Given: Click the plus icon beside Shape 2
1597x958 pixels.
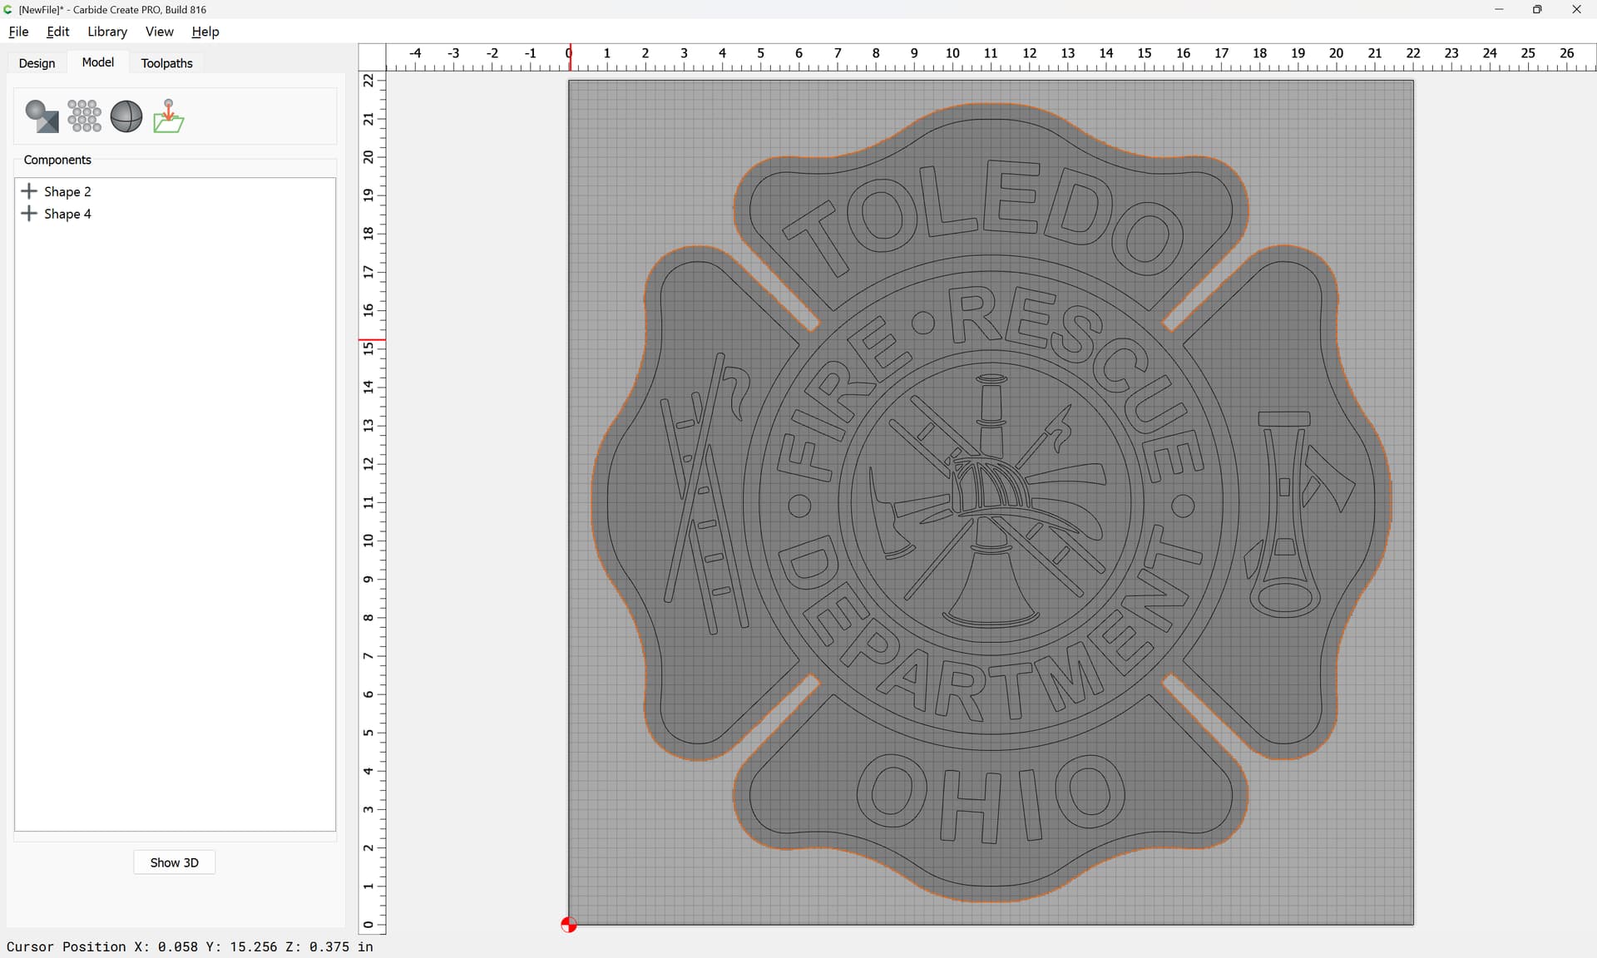Looking at the screenshot, I should coord(29,191).
